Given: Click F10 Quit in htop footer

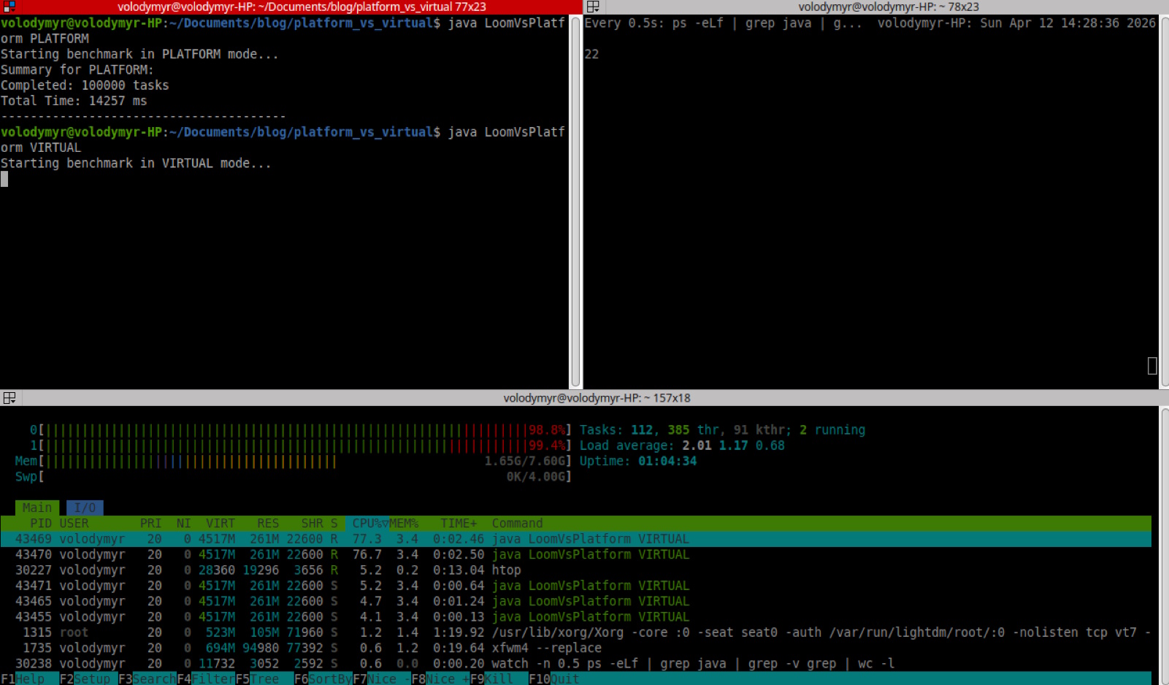Looking at the screenshot, I should coord(553,678).
